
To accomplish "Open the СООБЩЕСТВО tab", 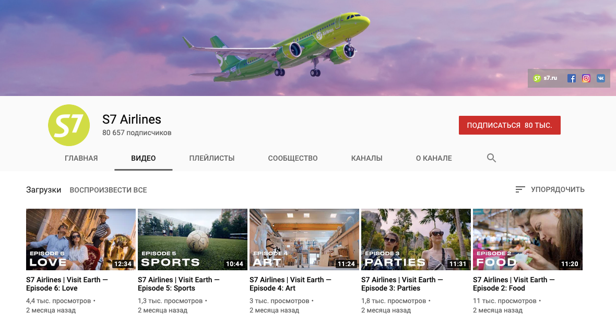I will click(293, 158).
